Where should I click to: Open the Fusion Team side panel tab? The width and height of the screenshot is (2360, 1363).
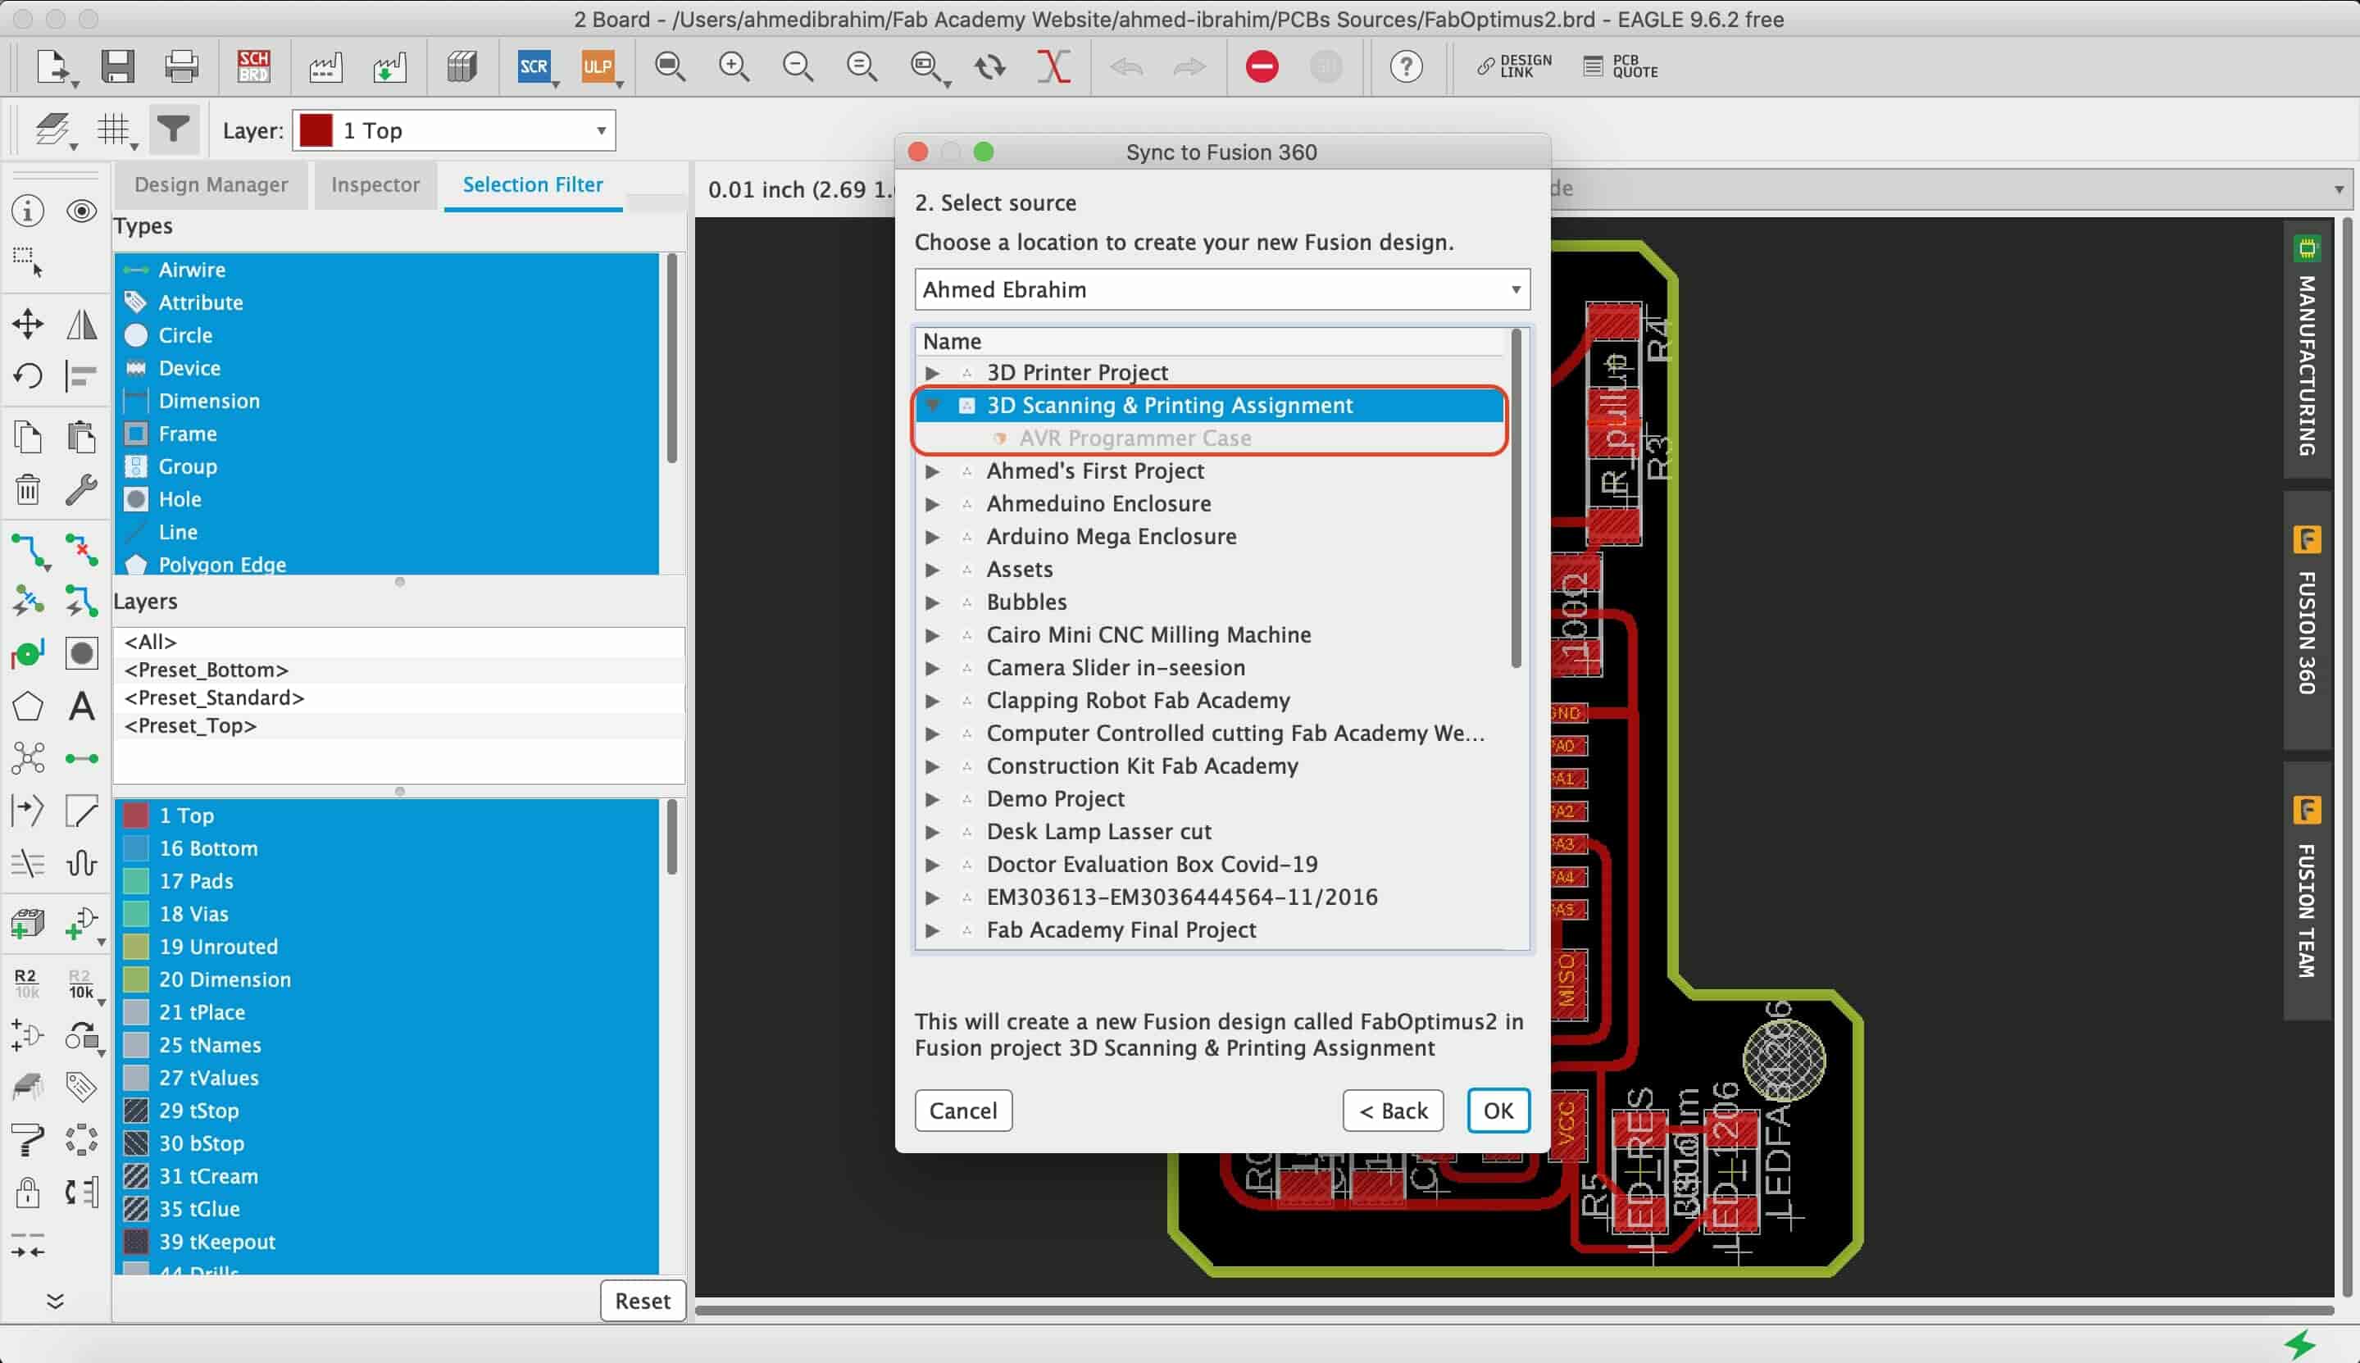click(x=2307, y=890)
